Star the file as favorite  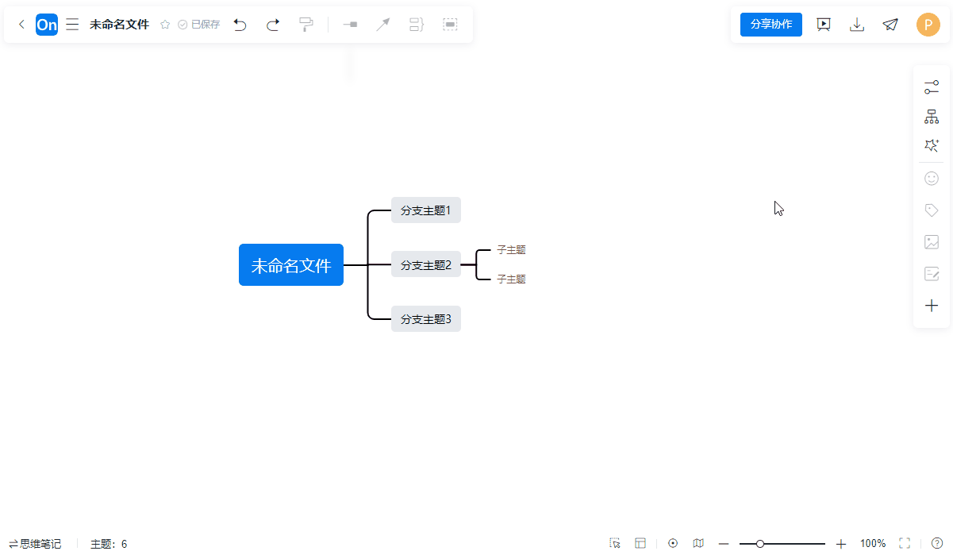tap(165, 25)
